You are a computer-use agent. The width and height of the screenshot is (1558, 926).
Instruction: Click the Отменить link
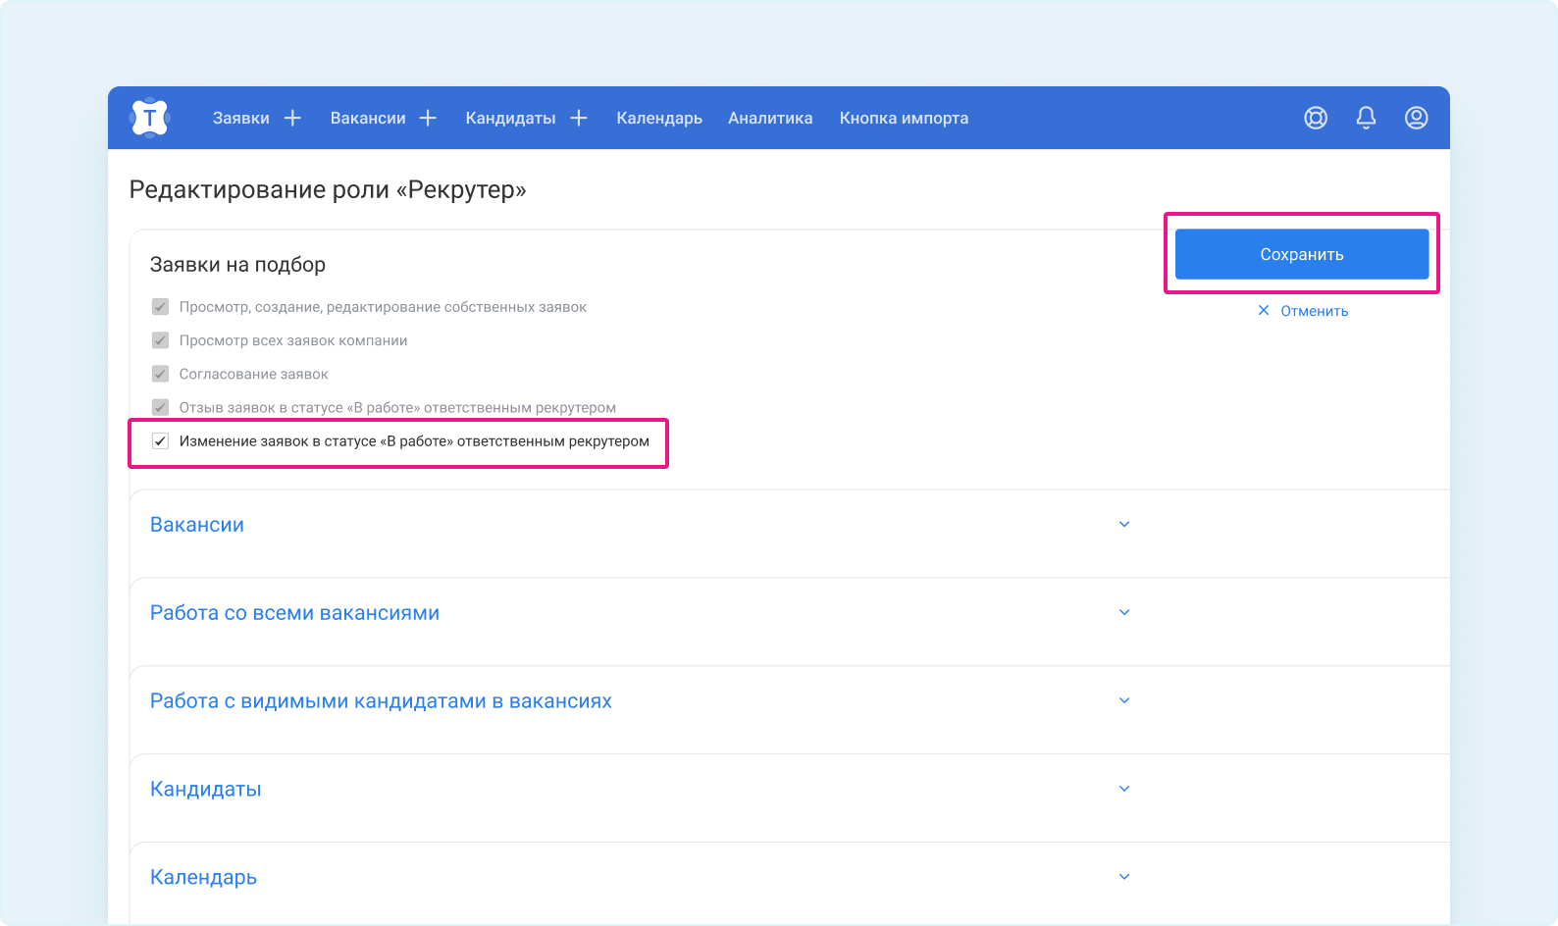click(x=1314, y=311)
